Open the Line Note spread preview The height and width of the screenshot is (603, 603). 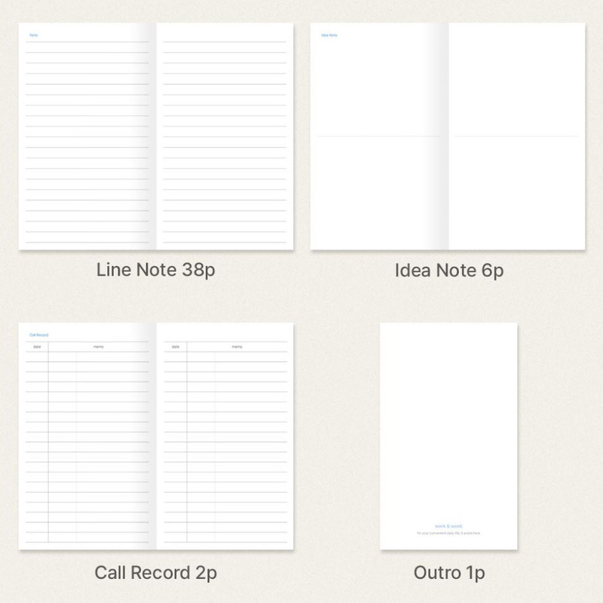[154, 136]
